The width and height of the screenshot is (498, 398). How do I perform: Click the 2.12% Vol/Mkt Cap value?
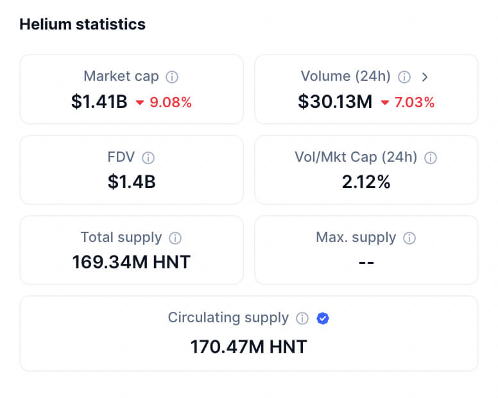pyautogui.click(x=366, y=182)
